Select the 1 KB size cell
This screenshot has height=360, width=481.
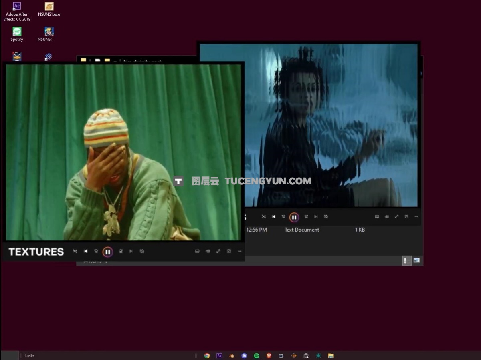pos(360,230)
